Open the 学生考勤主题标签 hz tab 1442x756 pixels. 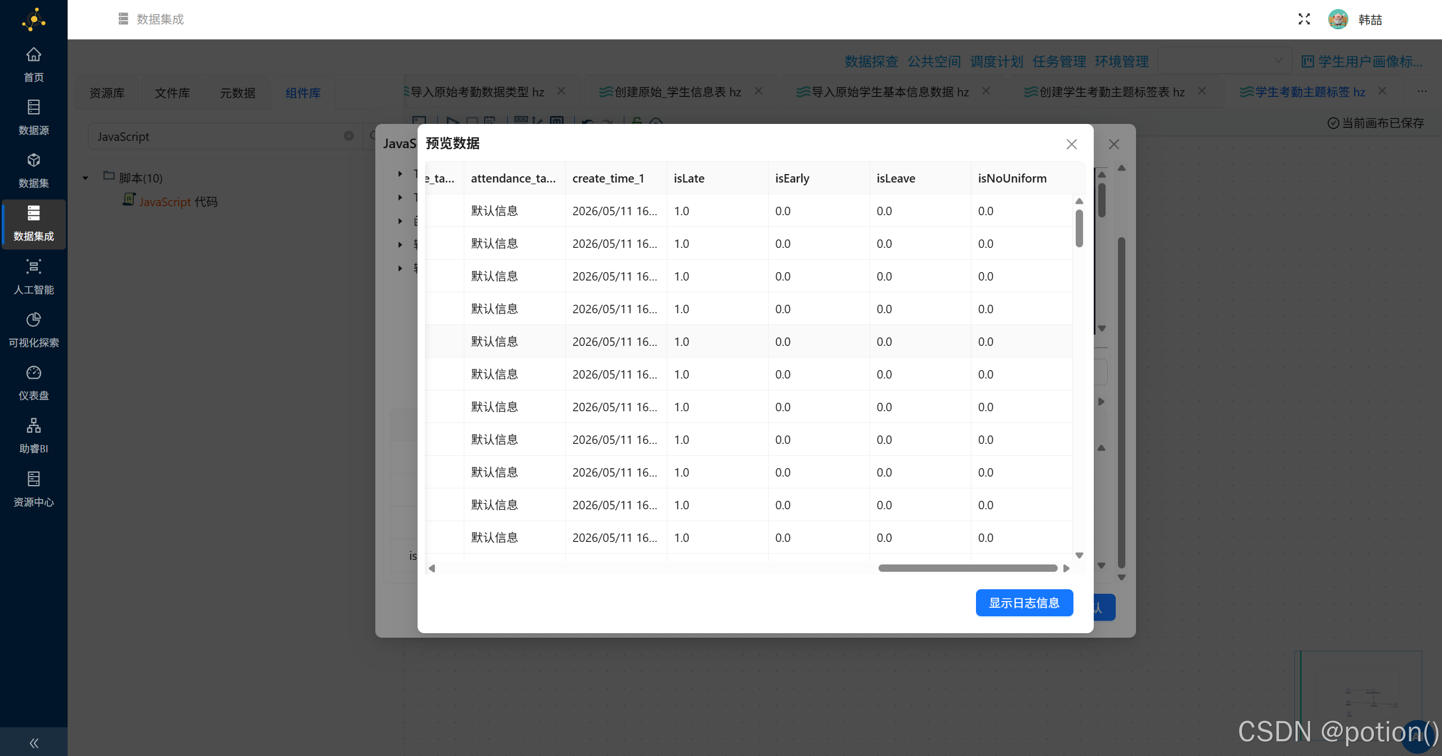pyautogui.click(x=1310, y=92)
